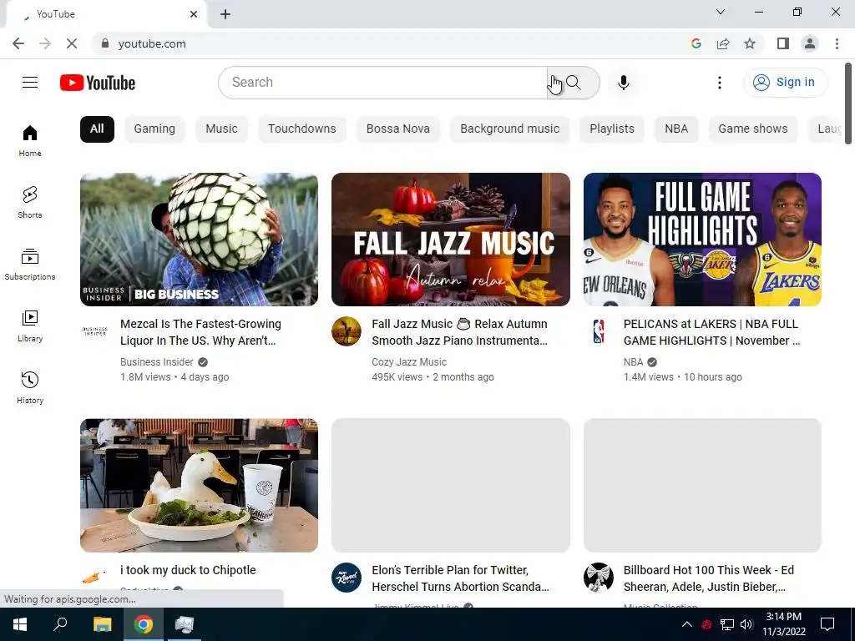
Task: Open the Chrome three-dot menu
Action: pos(837,43)
